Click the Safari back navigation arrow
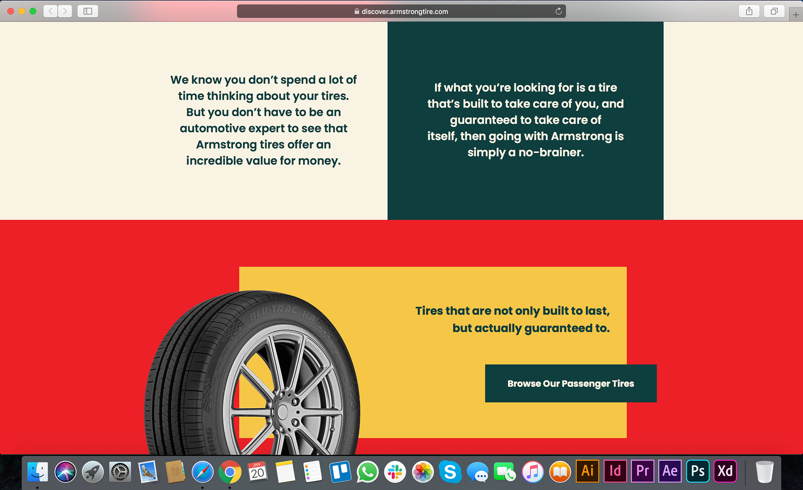This screenshot has width=803, height=490. (x=51, y=11)
